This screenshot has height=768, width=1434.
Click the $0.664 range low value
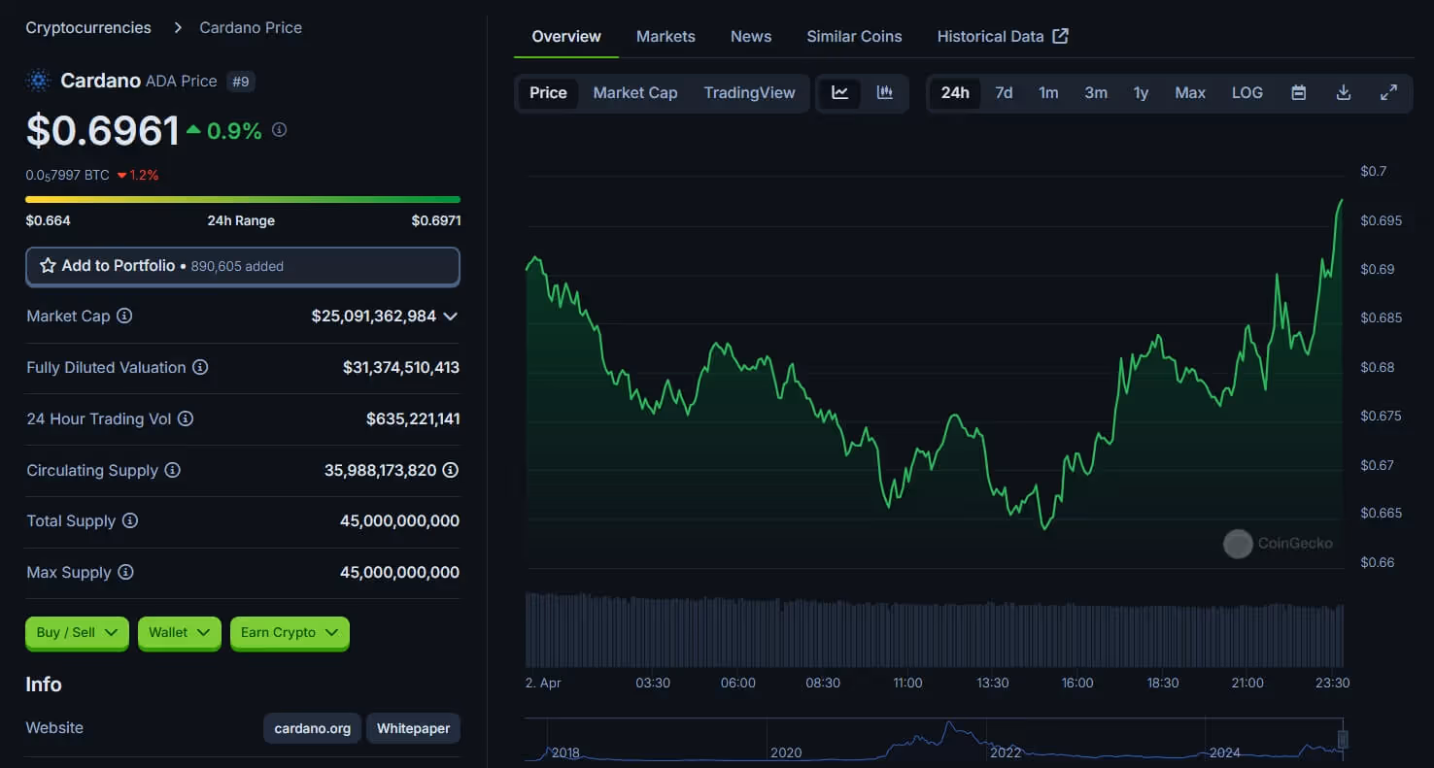coord(48,220)
